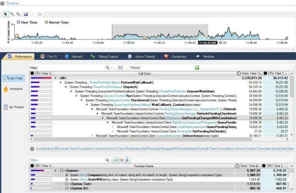
Task: Sort by CPU Time column on right of call tree
Action: coord(276,73)
